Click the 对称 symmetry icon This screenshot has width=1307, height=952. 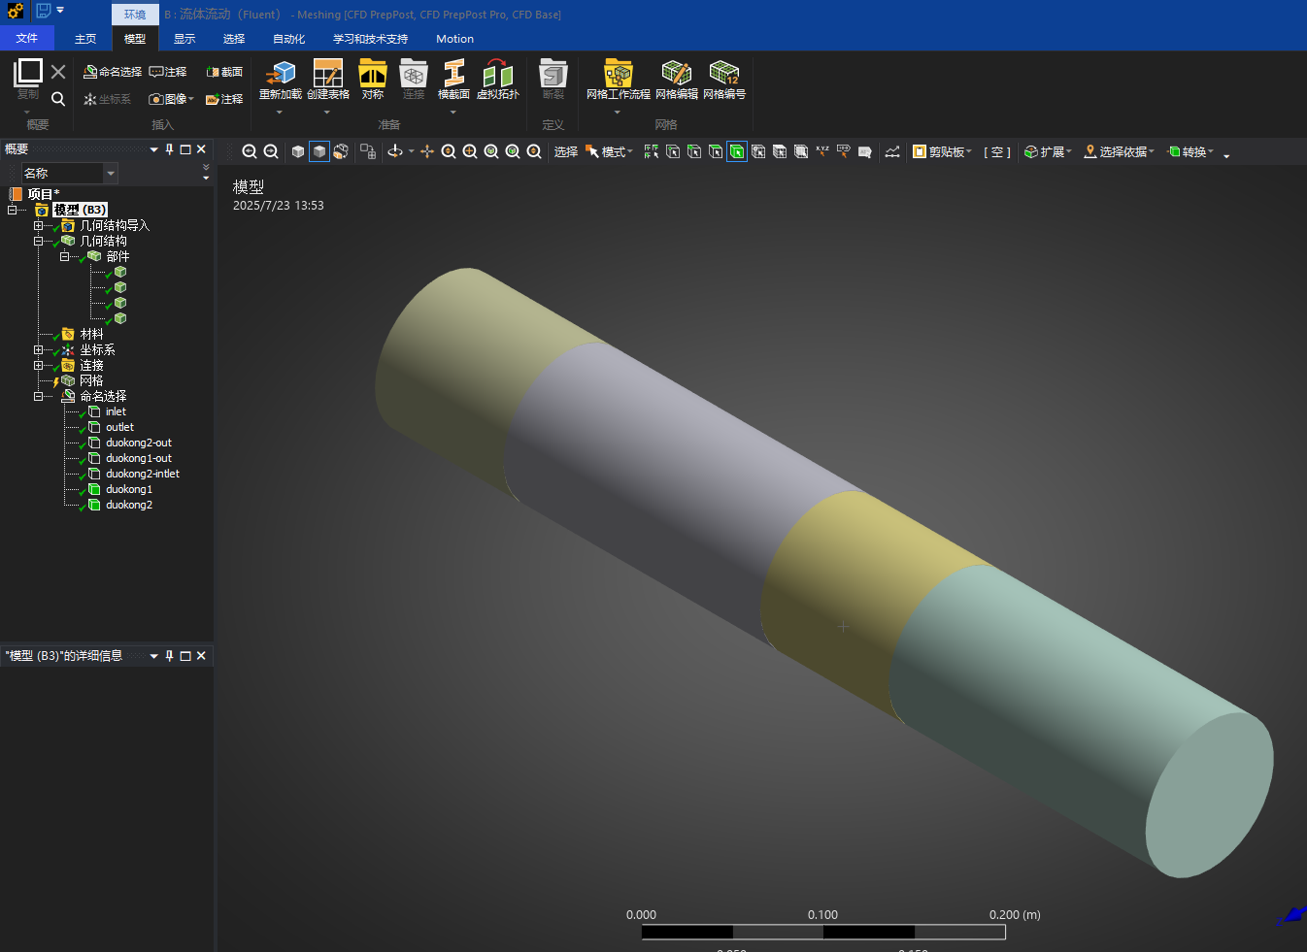click(x=373, y=78)
